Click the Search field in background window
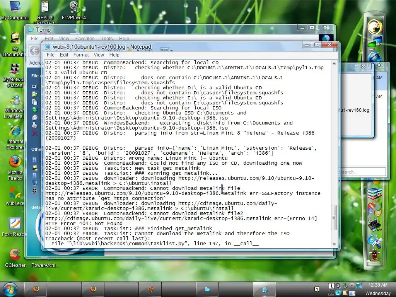The width and height of the screenshot is (396, 297). [x=363, y=172]
